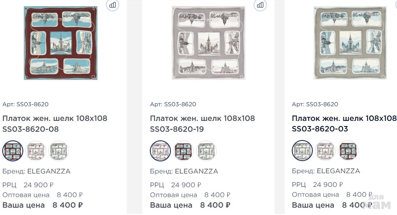The width and height of the screenshot is (397, 215).
Task: Pick beige-blue swatch on SS03-8620-08 card
Action: coord(59,151)
